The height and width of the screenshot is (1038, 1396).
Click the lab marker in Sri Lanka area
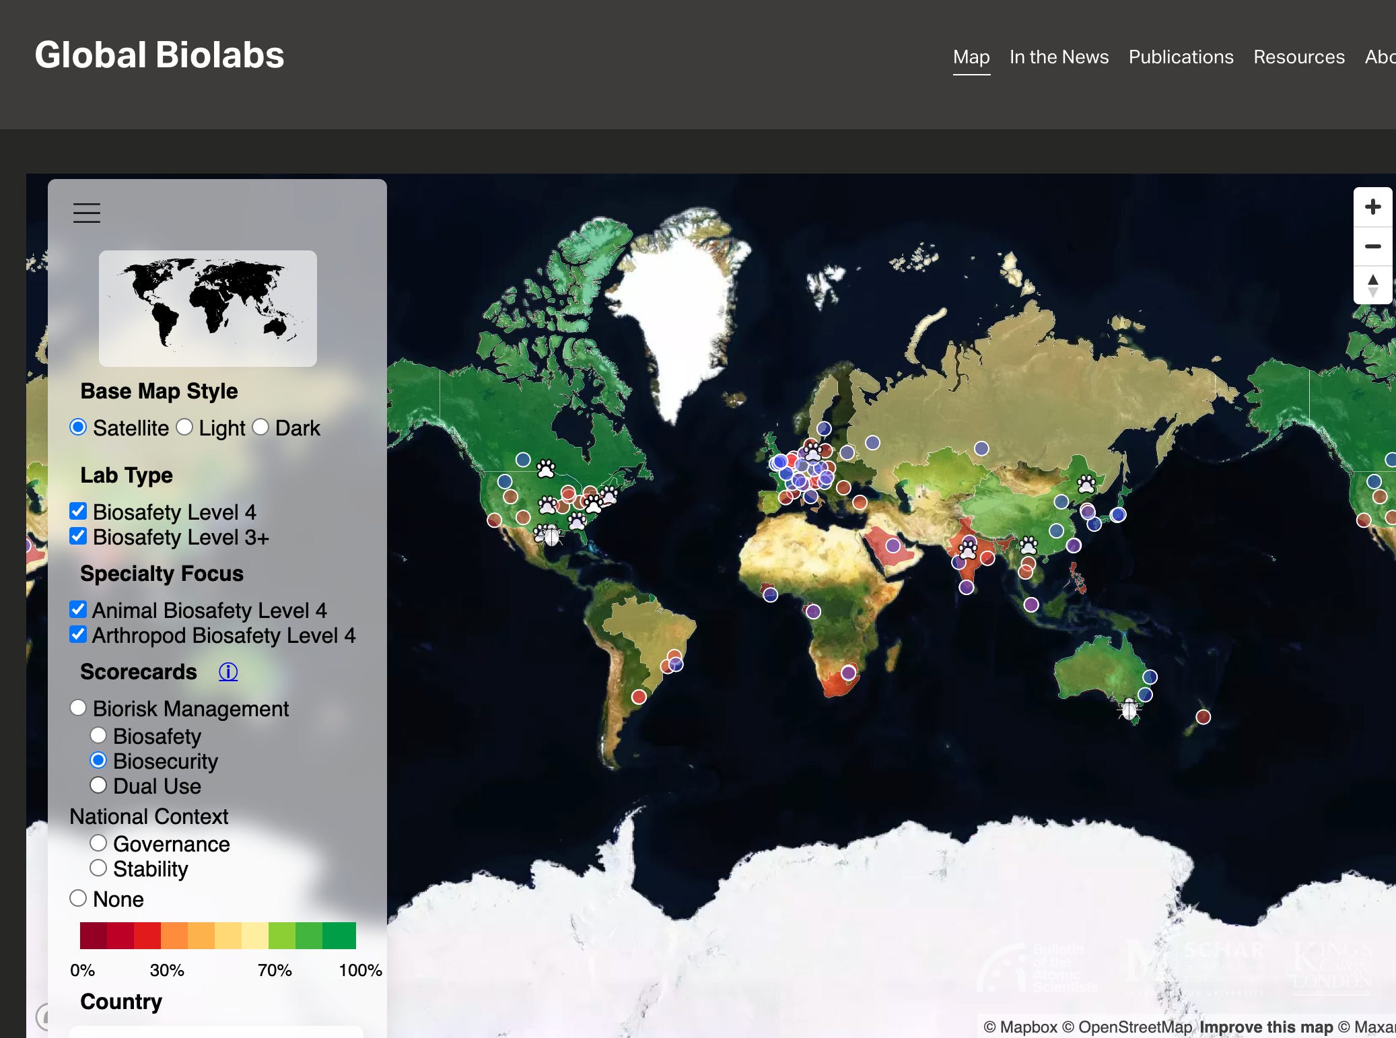(966, 587)
